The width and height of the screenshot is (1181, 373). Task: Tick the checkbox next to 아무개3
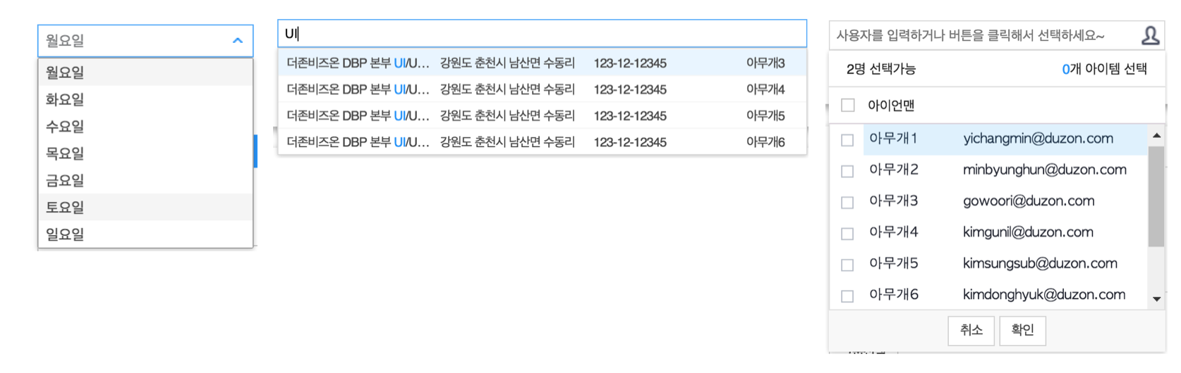pyautogui.click(x=847, y=202)
